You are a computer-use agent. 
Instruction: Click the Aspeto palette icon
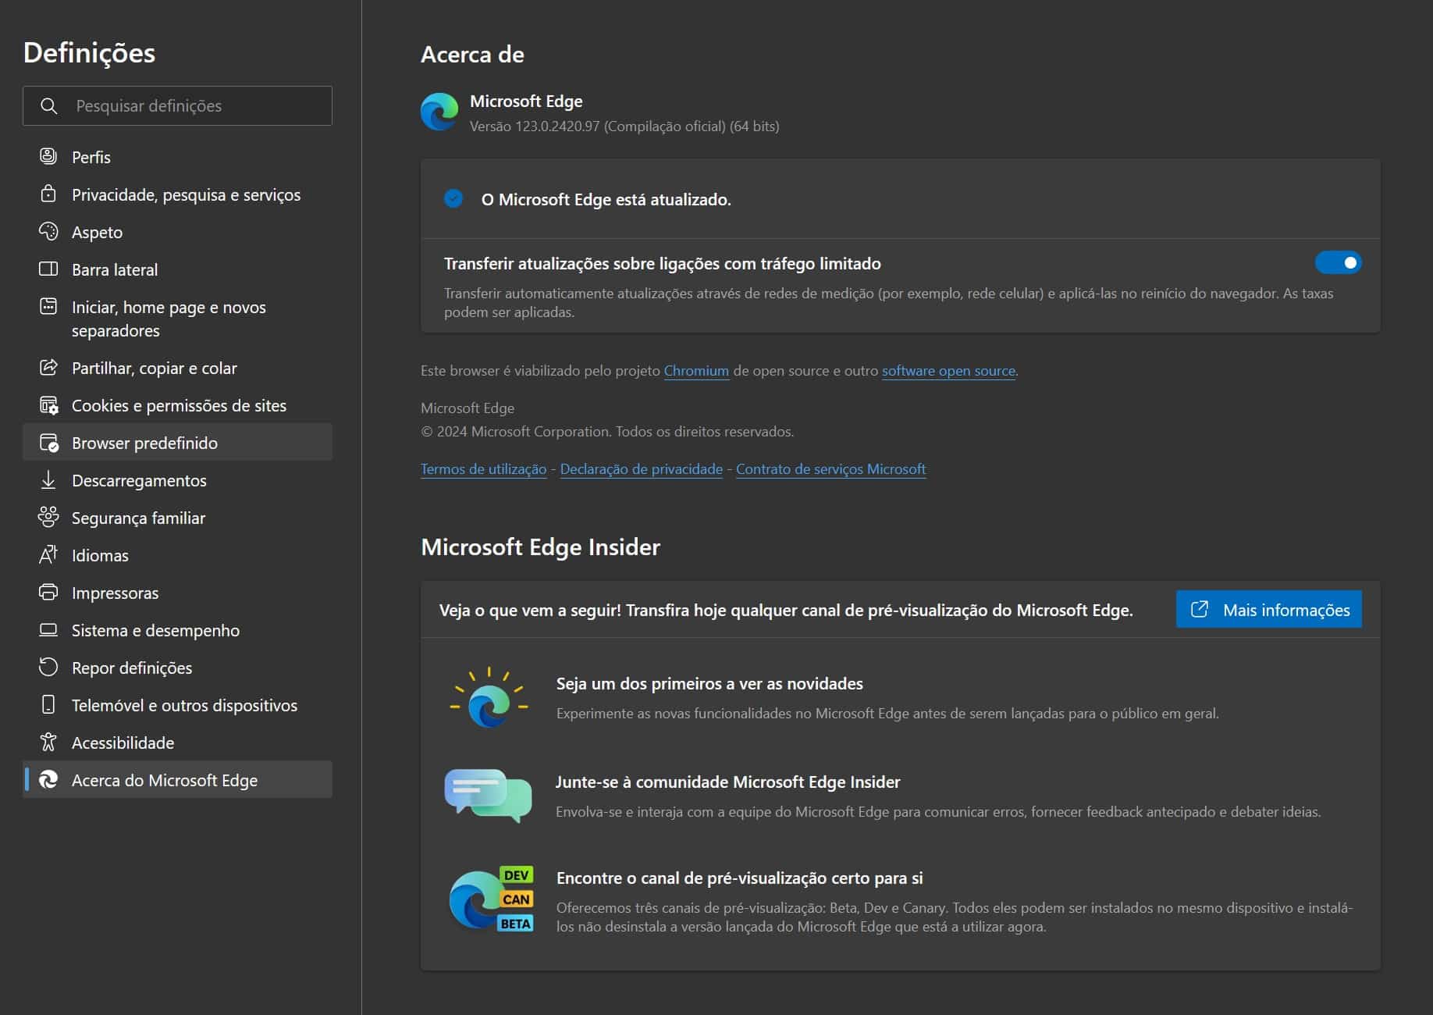(48, 231)
